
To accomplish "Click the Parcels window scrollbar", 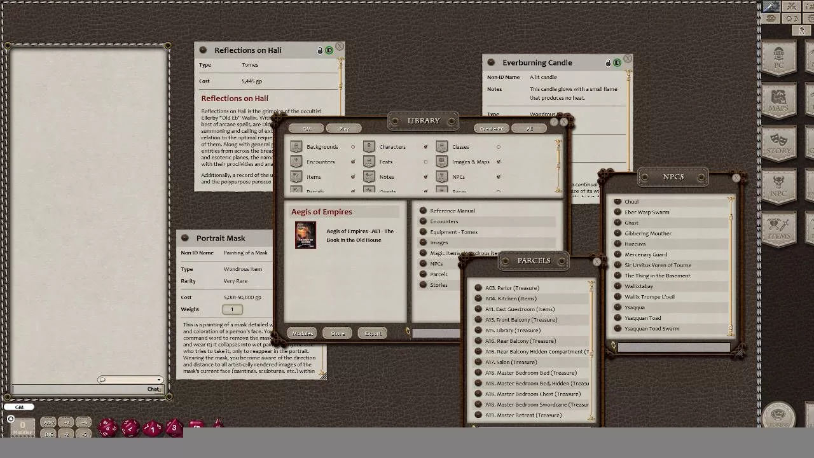I will [591, 350].
